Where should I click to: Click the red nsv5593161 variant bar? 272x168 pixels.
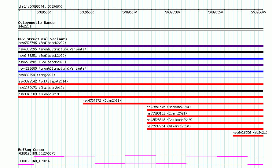[x=205, y=116]
